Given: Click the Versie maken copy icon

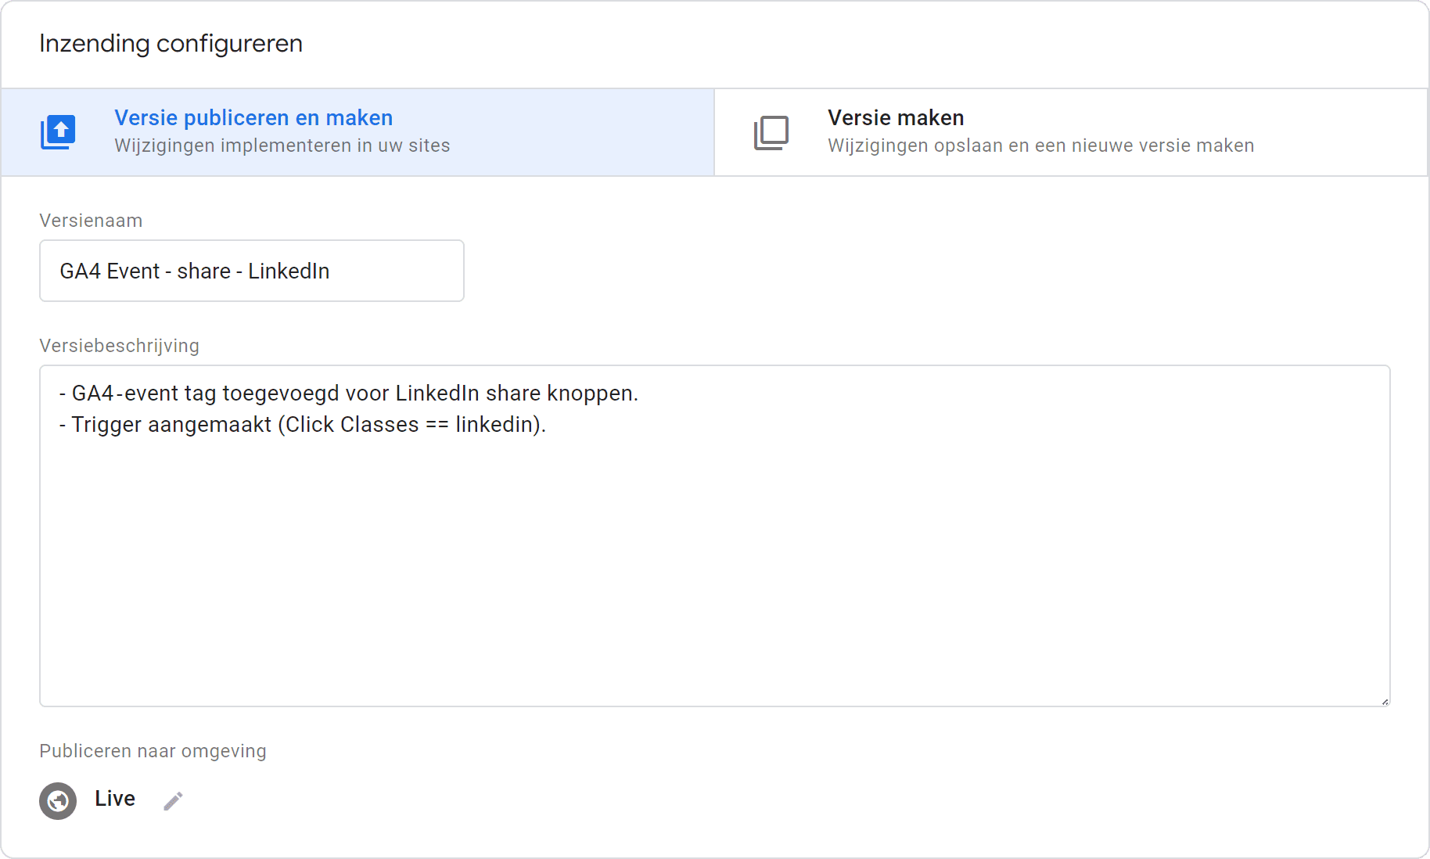Looking at the screenshot, I should coord(771,132).
